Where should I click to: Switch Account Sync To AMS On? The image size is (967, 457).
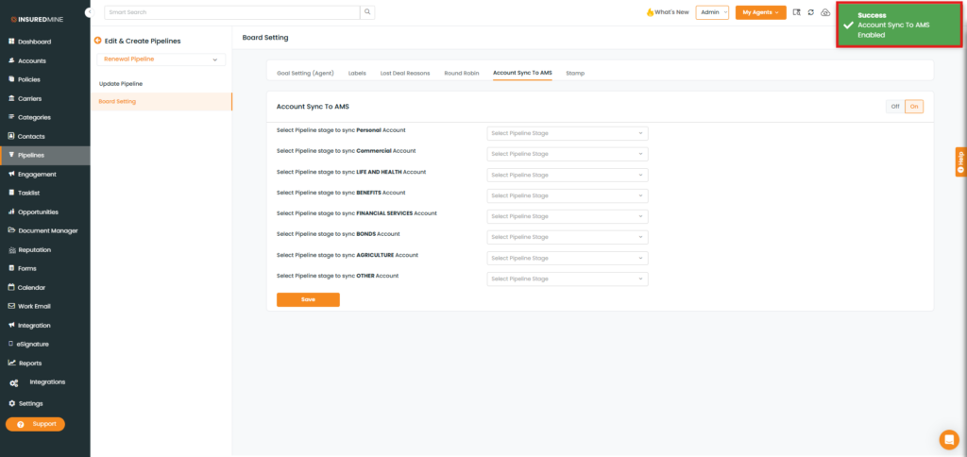[x=913, y=107]
